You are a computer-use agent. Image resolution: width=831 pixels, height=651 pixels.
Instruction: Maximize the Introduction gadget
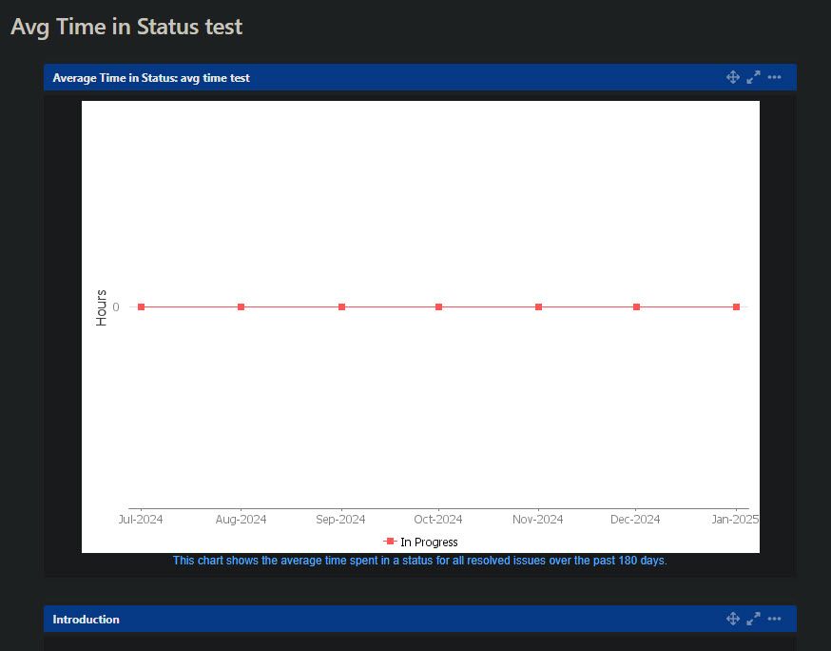(753, 619)
